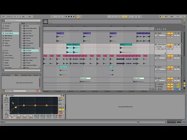Expand the Amp folder in browser
This screenshot has width=187, height=140.
pyautogui.click(x=22, y=26)
